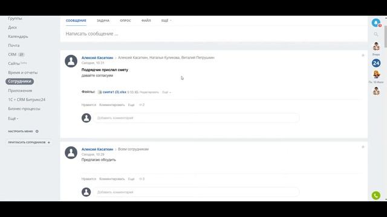Star the post Предлагаю обсудить

tap(363, 147)
